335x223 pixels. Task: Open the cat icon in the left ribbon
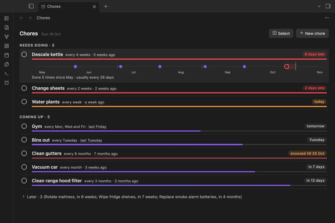coord(7,83)
